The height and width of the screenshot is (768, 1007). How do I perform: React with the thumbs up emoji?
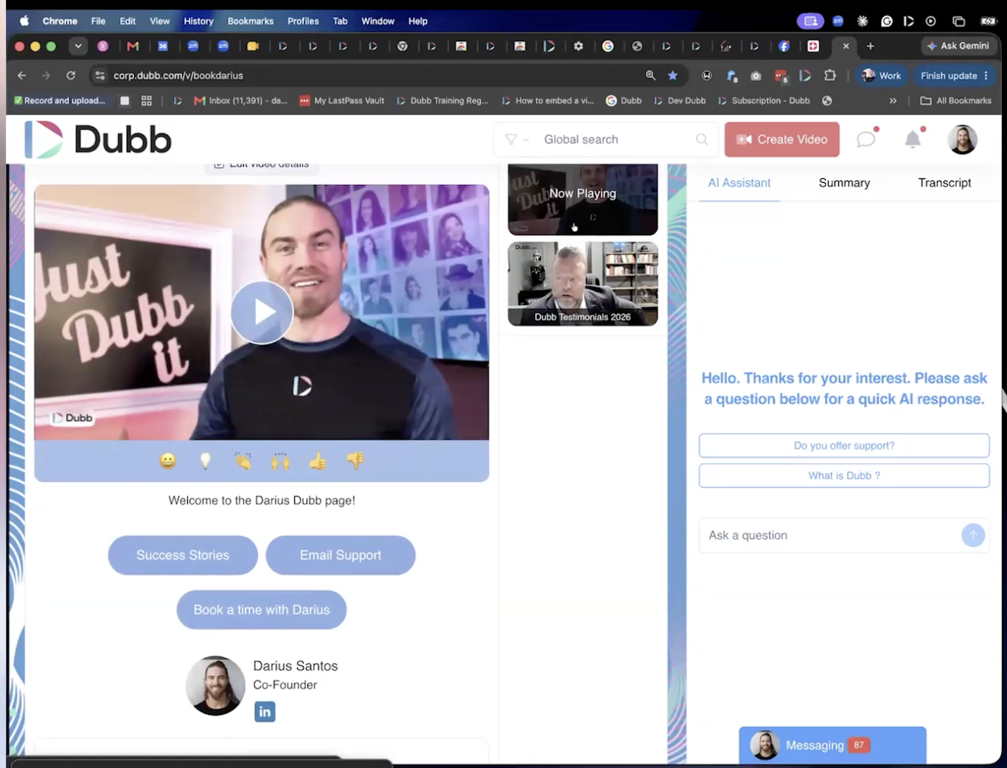point(318,461)
